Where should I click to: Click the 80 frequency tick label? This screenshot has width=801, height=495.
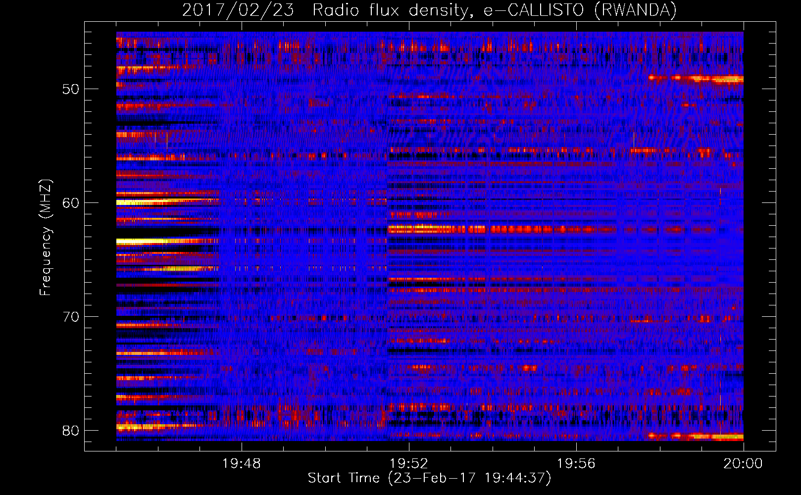71,431
